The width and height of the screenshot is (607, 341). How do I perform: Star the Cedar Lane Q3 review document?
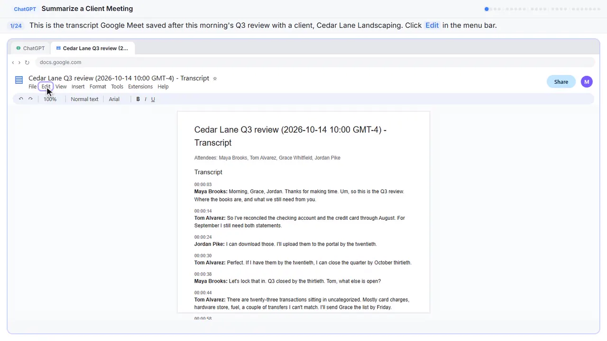pos(215,79)
